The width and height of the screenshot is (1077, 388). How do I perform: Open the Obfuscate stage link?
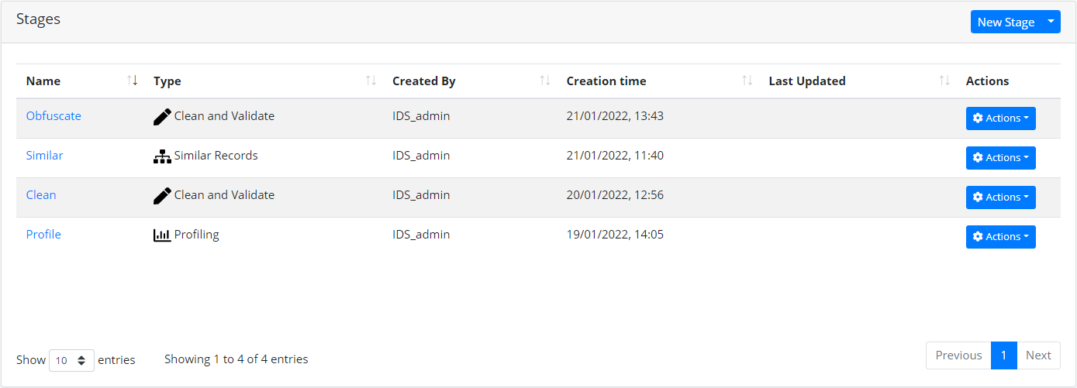click(54, 116)
